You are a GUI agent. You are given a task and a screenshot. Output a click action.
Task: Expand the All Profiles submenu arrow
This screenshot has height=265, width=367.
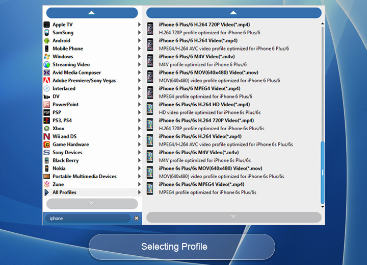tap(139, 192)
